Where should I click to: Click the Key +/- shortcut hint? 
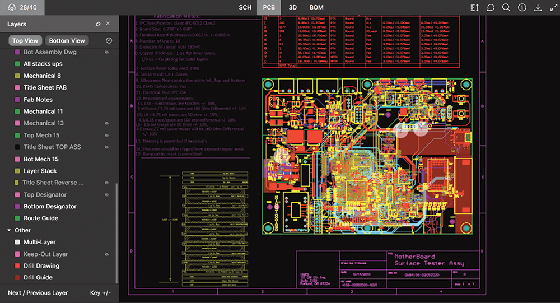(x=100, y=292)
